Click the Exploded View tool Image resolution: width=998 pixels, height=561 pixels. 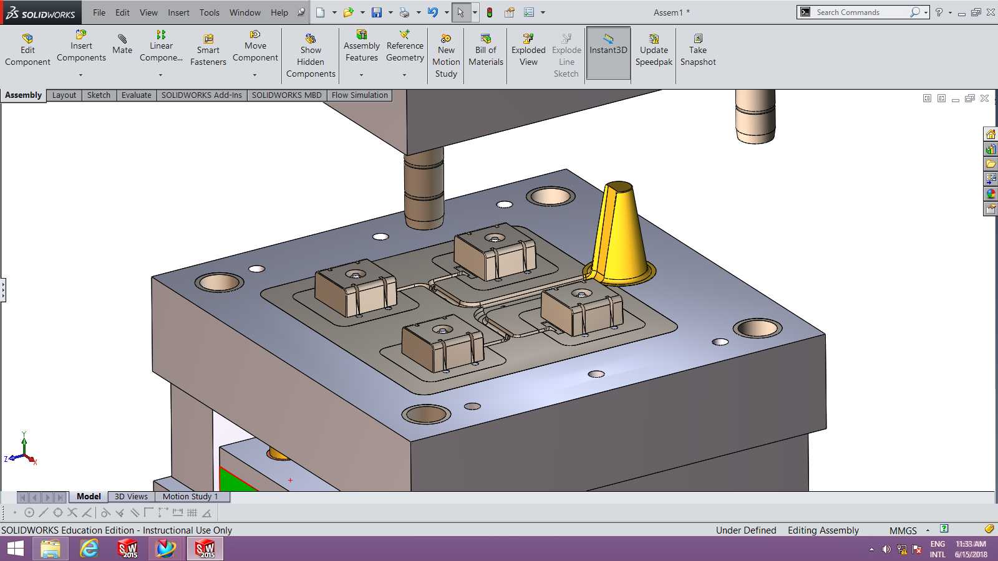(528, 50)
